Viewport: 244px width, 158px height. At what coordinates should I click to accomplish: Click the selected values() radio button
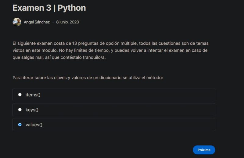click(x=20, y=125)
